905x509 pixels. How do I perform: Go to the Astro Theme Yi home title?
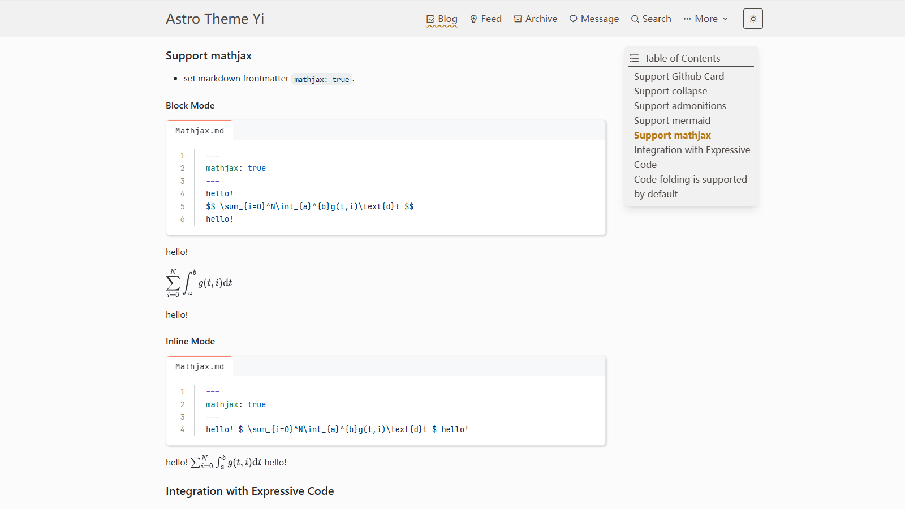tap(215, 19)
